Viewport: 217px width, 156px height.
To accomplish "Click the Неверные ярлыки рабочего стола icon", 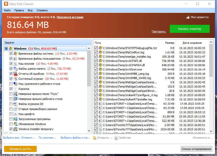I will pyautogui.click(x=15, y=99).
